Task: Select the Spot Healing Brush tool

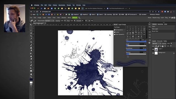Action: coord(31,42)
